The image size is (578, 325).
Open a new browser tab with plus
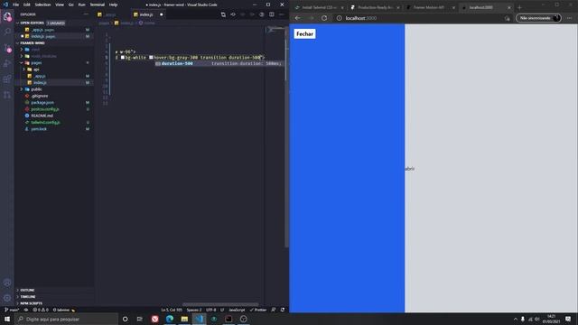coord(520,7)
